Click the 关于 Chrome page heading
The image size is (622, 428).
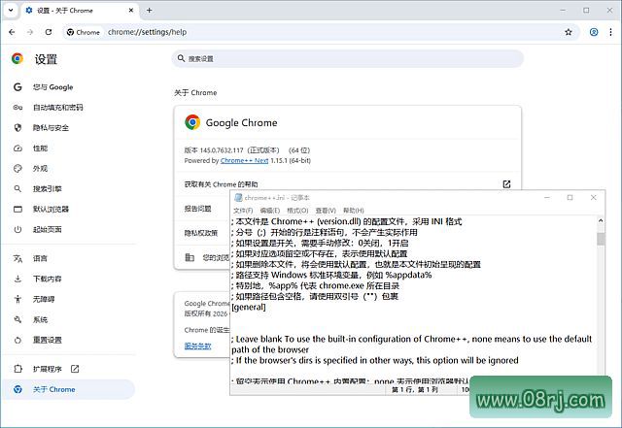[195, 93]
